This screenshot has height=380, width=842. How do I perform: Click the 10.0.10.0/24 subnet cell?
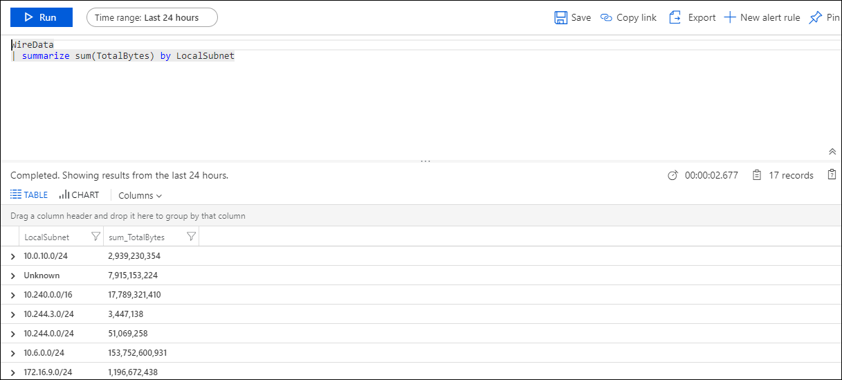click(x=46, y=256)
